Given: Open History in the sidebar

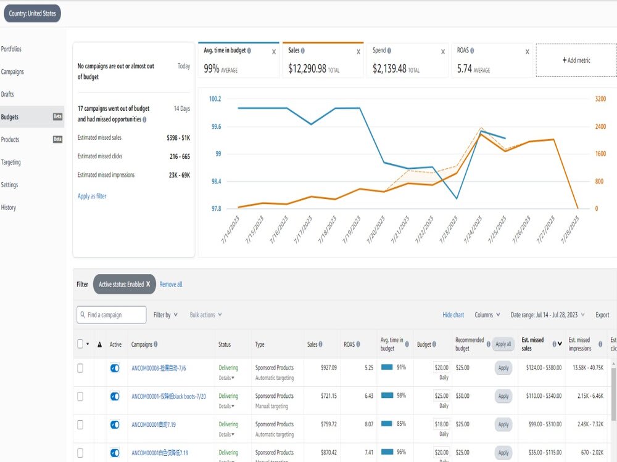Looking at the screenshot, I should pyautogui.click(x=9, y=208).
